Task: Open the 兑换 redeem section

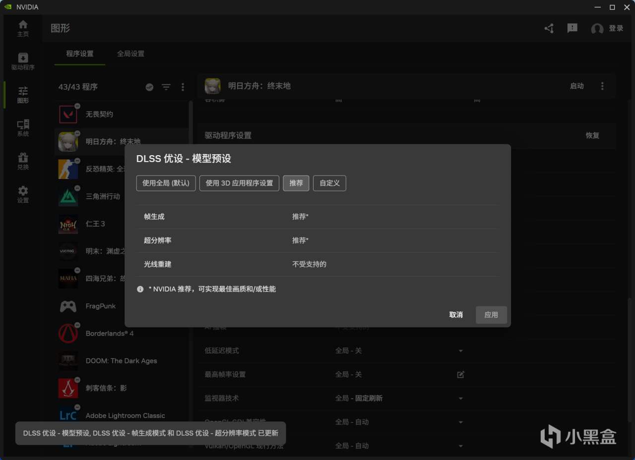Action: click(23, 161)
